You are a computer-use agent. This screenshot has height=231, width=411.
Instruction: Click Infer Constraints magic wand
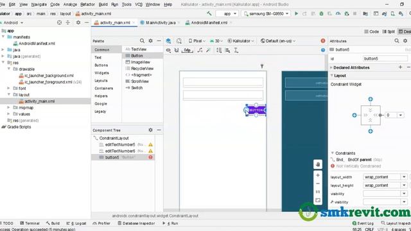(208, 50)
